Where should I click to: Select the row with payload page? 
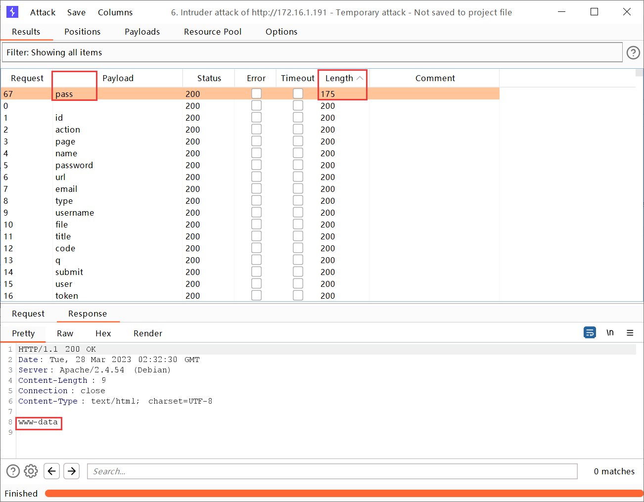pyautogui.click(x=250, y=141)
